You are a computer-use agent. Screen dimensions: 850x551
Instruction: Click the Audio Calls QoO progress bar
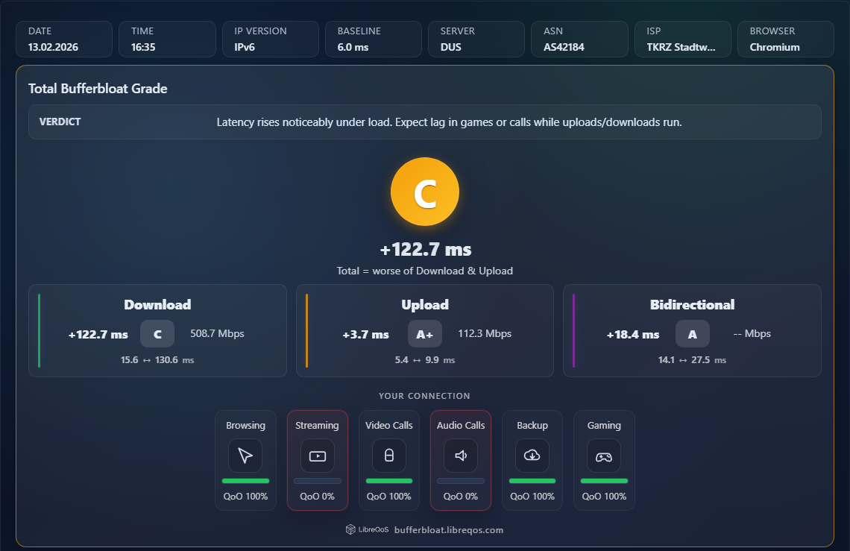[x=461, y=481]
